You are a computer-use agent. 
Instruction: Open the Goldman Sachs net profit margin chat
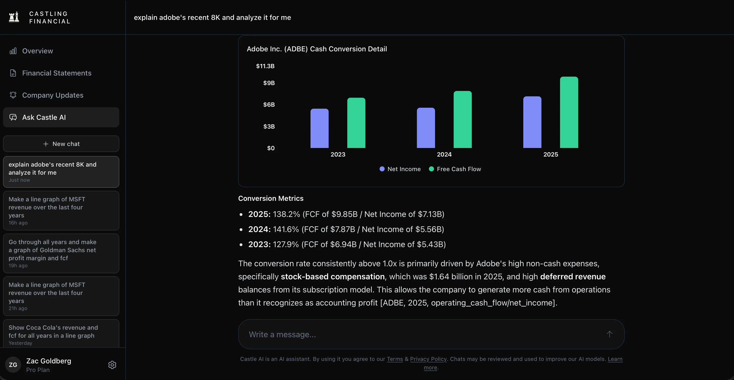(x=61, y=253)
